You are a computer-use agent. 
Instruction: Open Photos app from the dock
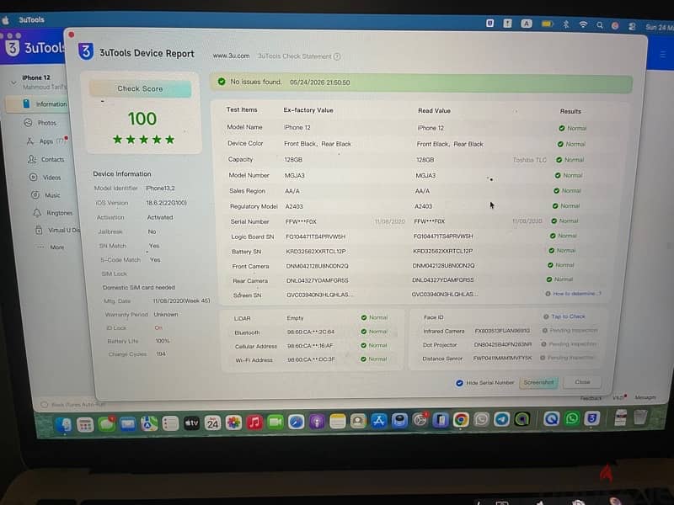click(233, 423)
